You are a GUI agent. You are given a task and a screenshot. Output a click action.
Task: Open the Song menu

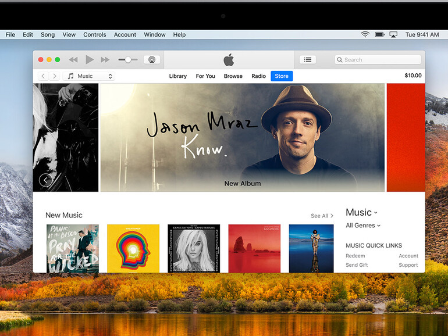[x=48, y=34]
